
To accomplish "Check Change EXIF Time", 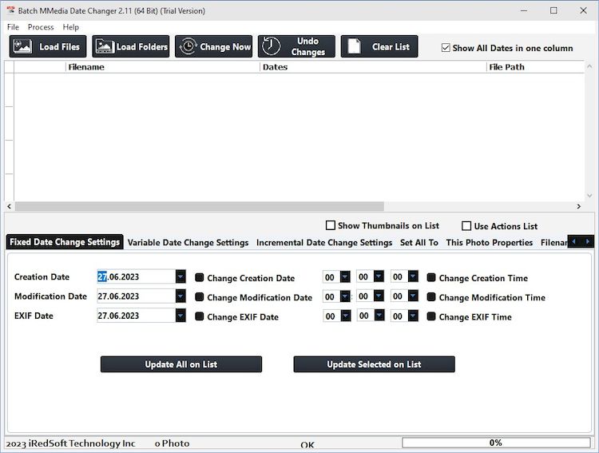I will coord(431,316).
